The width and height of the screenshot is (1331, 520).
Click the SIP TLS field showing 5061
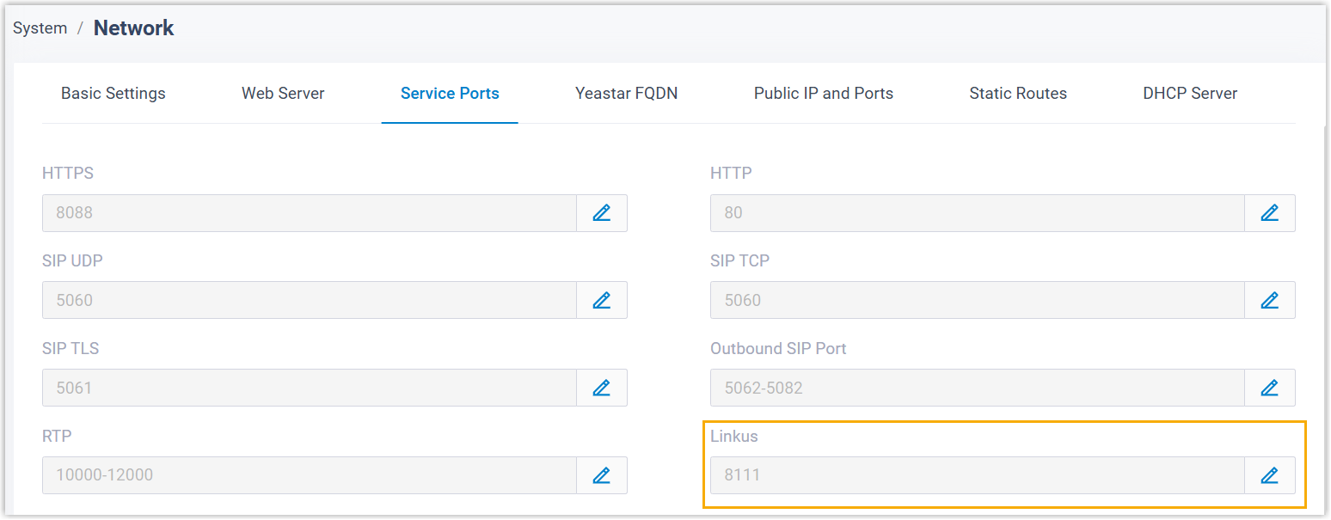[x=309, y=388]
